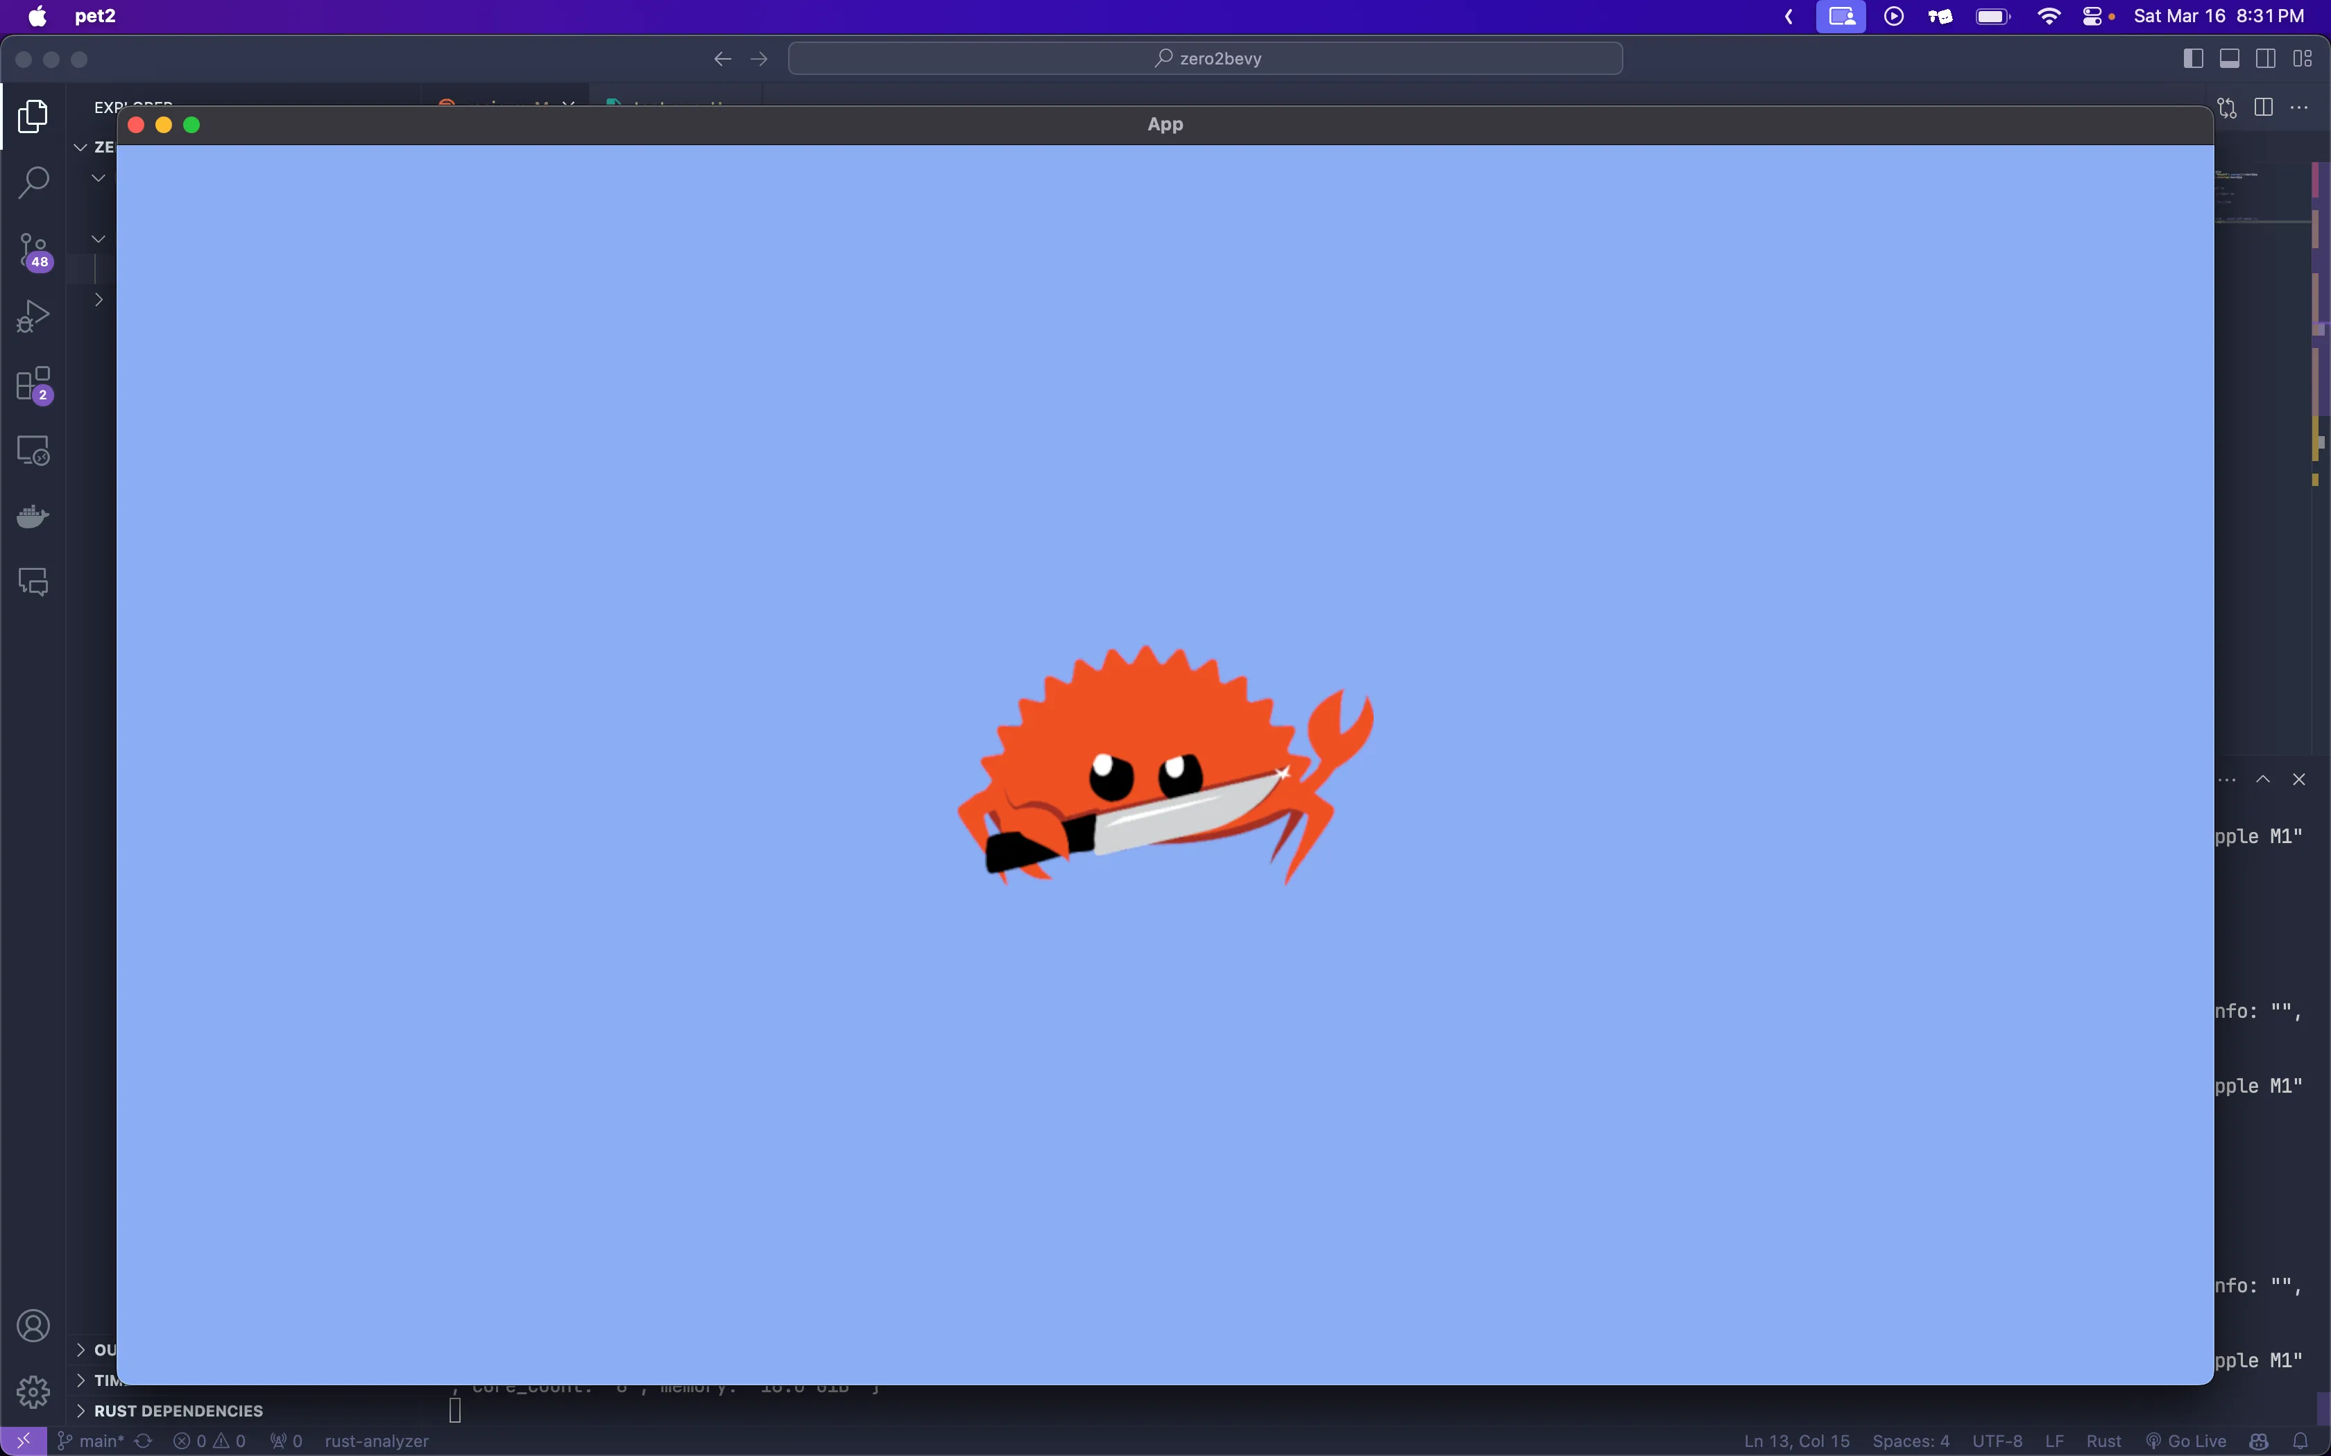The height and width of the screenshot is (1456, 2331).
Task: Click Go Live in status bar
Action: 2185,1441
